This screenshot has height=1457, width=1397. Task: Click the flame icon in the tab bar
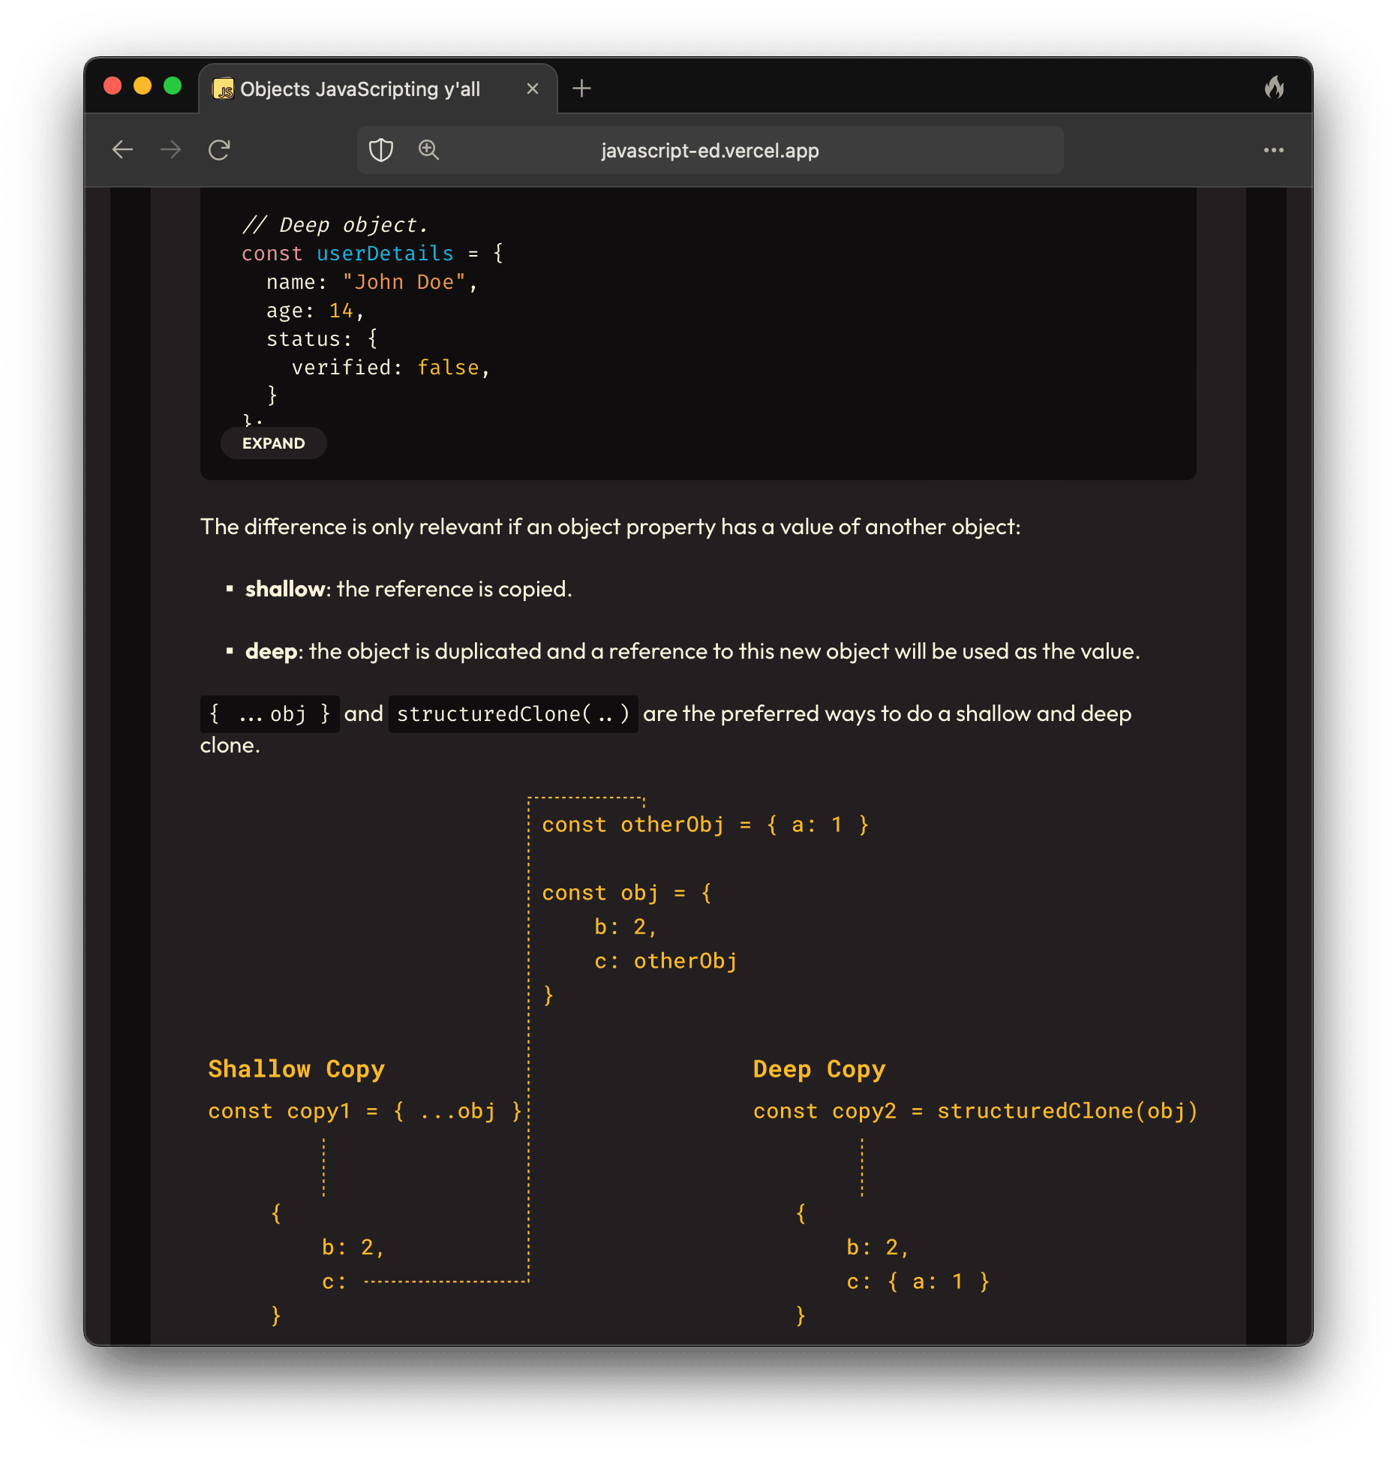point(1274,88)
